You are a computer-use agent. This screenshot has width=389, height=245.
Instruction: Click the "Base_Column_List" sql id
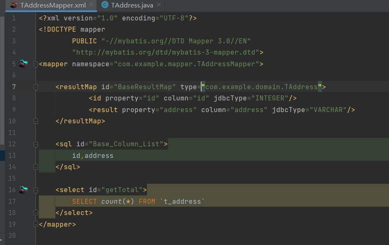click(x=126, y=144)
